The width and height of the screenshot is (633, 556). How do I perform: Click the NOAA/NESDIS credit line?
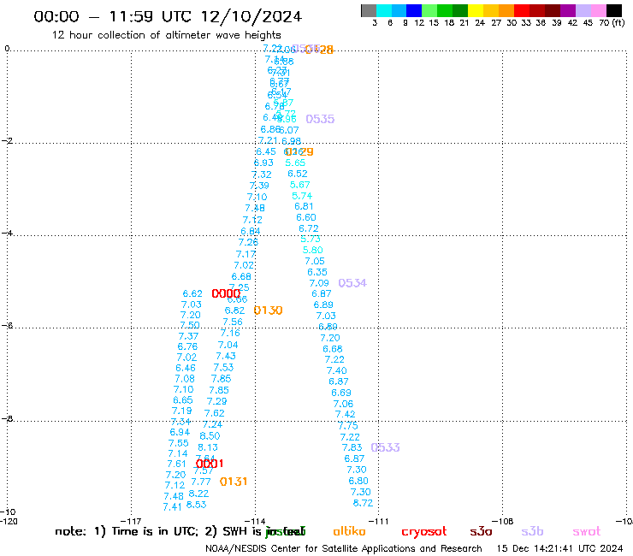344,549
